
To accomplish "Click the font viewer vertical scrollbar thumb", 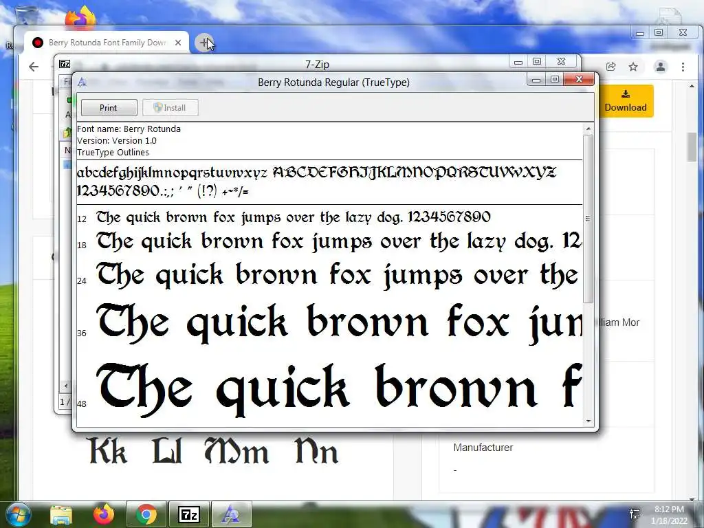I will pyautogui.click(x=588, y=219).
